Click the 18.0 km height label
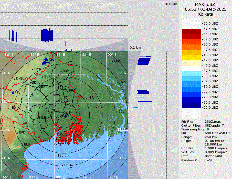 pos(171,4)
